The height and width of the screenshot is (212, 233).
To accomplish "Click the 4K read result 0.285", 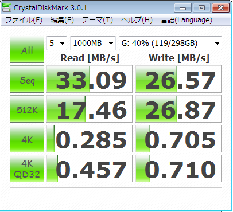I will [90, 139].
